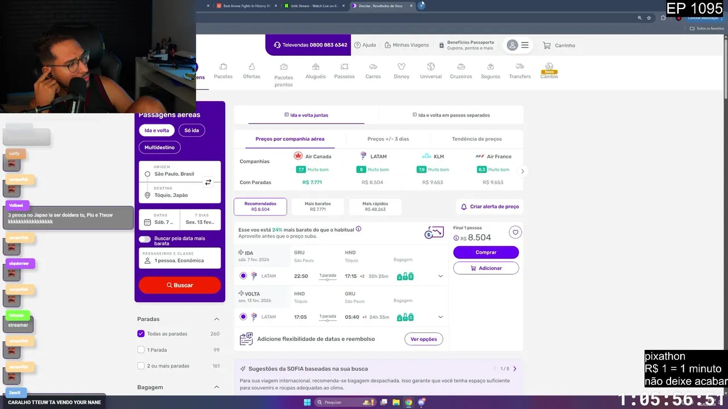This screenshot has height=409, width=728.
Task: Open Discord from taskbar
Action: pyautogui.click(x=421, y=402)
